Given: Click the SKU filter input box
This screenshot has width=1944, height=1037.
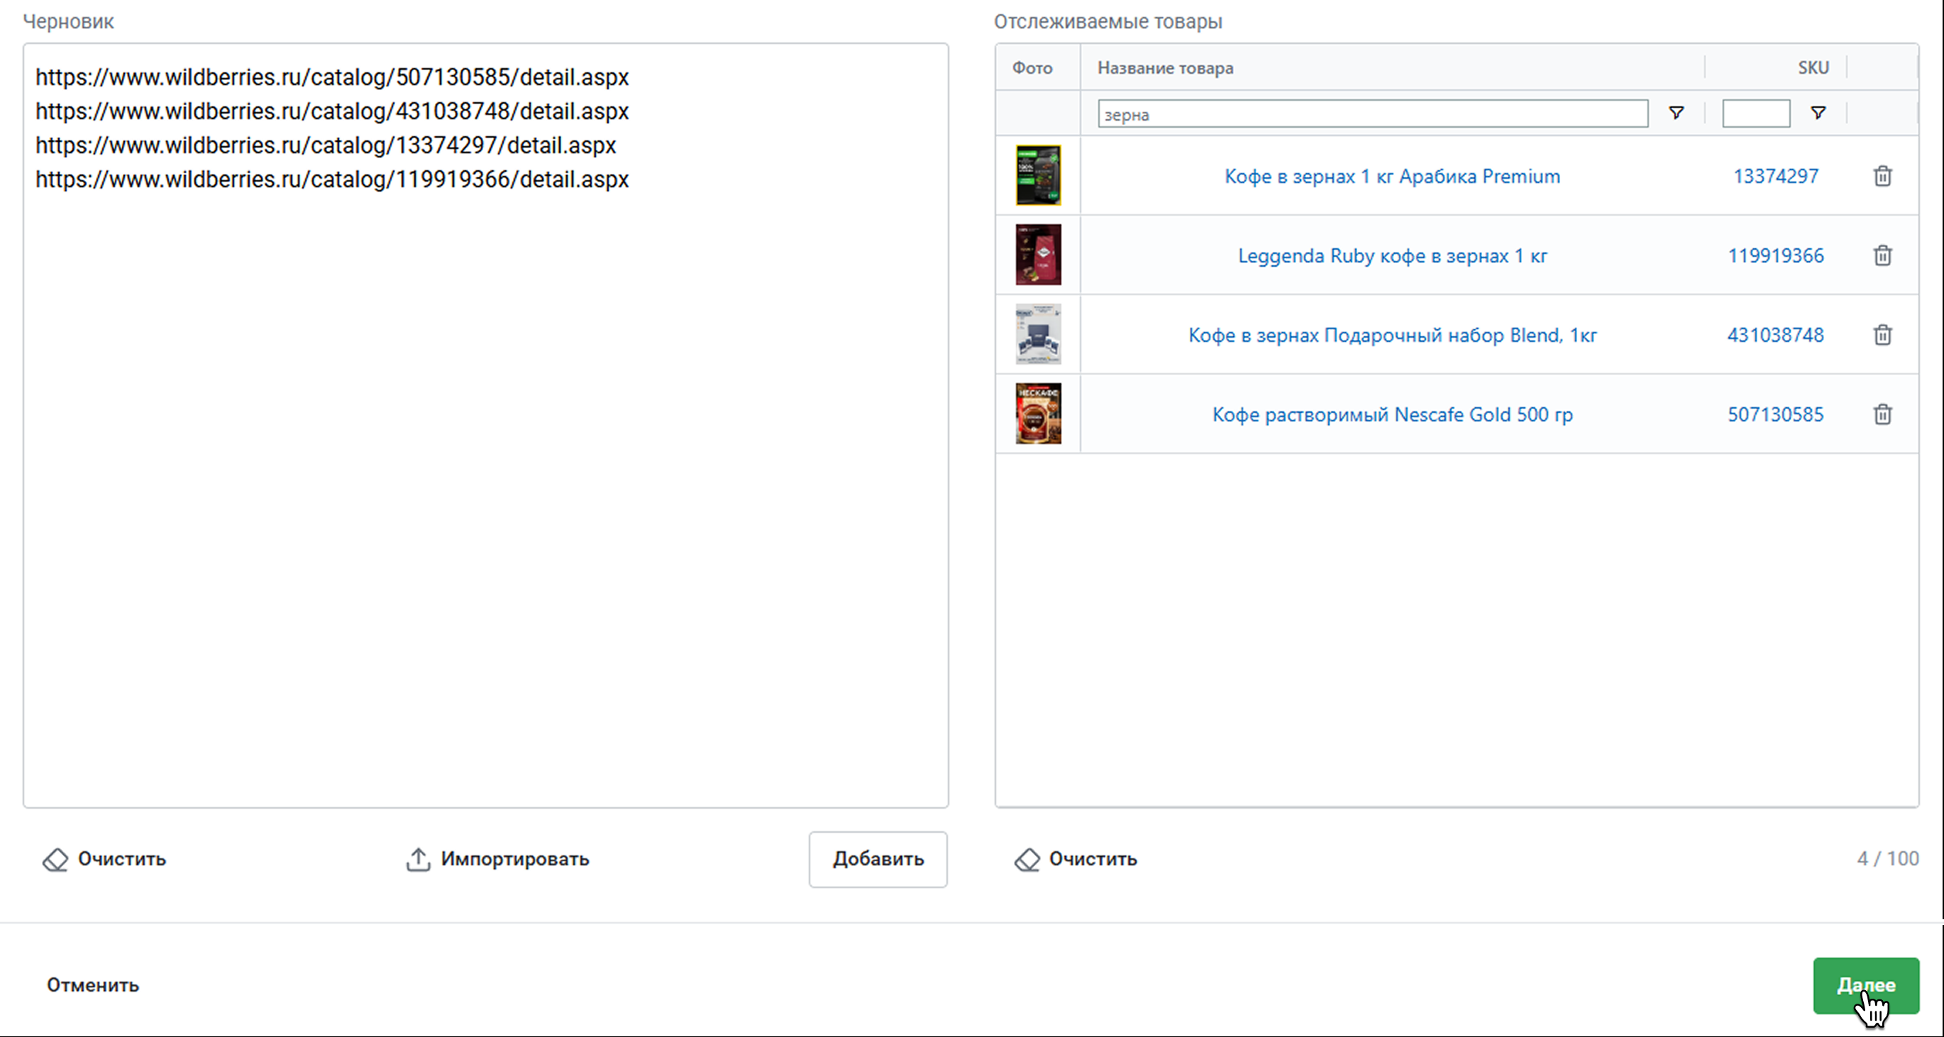Looking at the screenshot, I should tap(1755, 114).
